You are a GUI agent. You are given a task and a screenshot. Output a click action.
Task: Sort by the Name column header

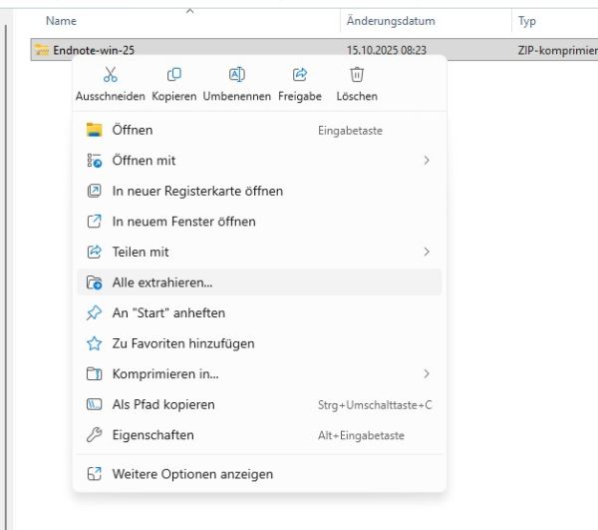click(62, 21)
